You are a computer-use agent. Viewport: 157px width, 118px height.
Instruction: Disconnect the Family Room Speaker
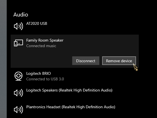(86, 61)
